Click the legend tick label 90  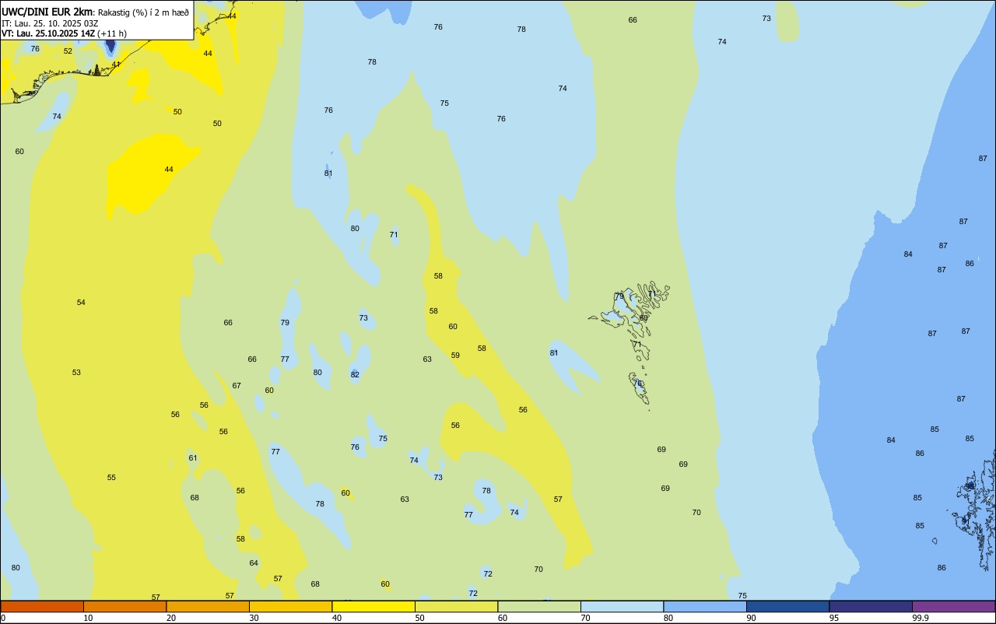pyautogui.click(x=751, y=618)
